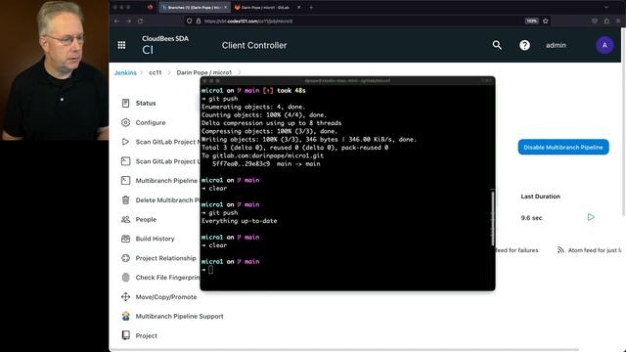Open a new browser tab
This screenshot has width=626, height=352.
click(x=311, y=7)
